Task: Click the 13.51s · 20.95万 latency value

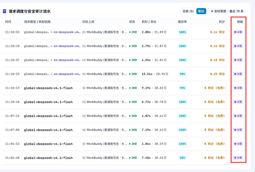Action: click(155, 74)
